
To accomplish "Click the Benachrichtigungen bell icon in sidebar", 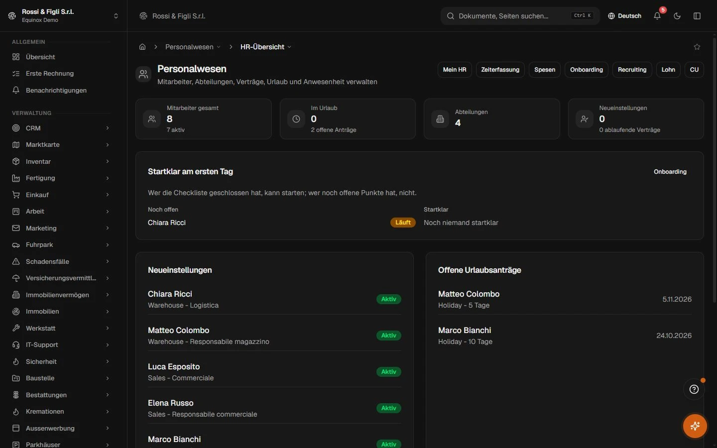I will (16, 90).
